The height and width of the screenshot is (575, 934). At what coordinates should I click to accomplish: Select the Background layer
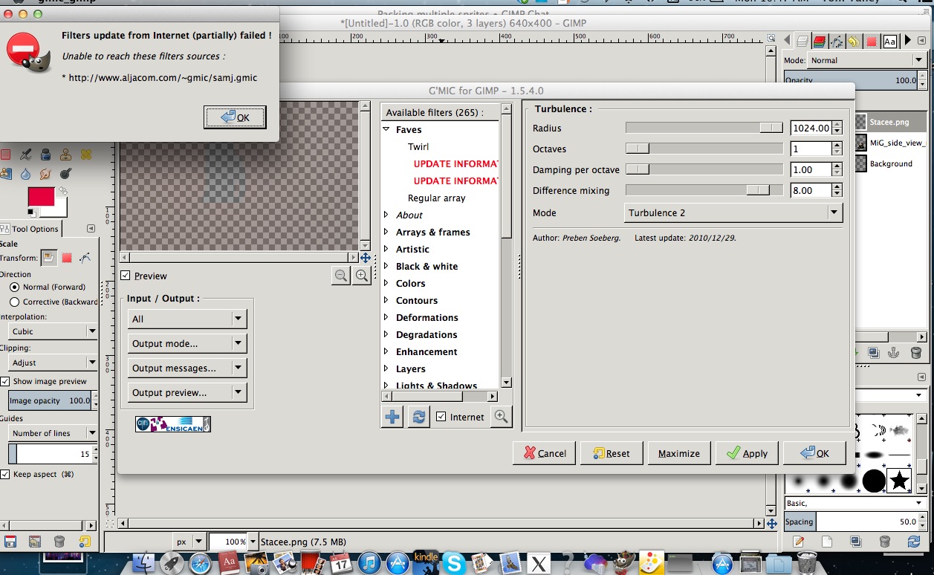pyautogui.click(x=891, y=163)
